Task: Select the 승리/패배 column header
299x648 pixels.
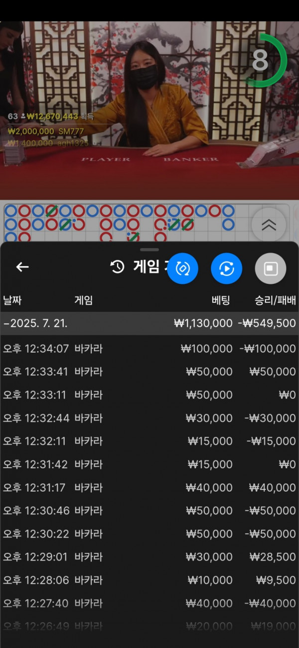Action: (x=275, y=300)
